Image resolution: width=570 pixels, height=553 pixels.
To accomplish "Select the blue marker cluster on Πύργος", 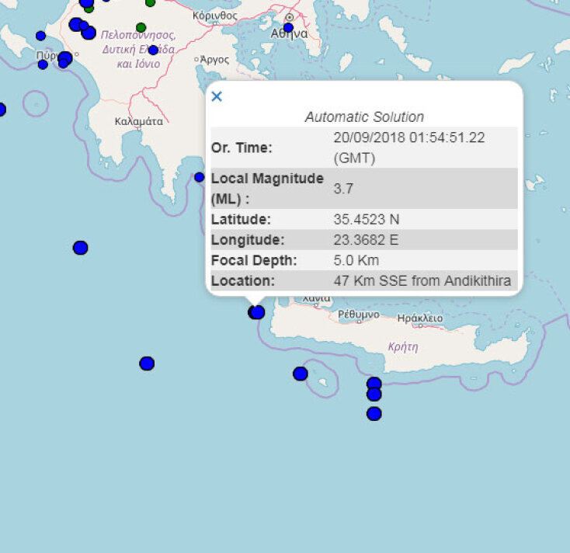I will tap(64, 58).
